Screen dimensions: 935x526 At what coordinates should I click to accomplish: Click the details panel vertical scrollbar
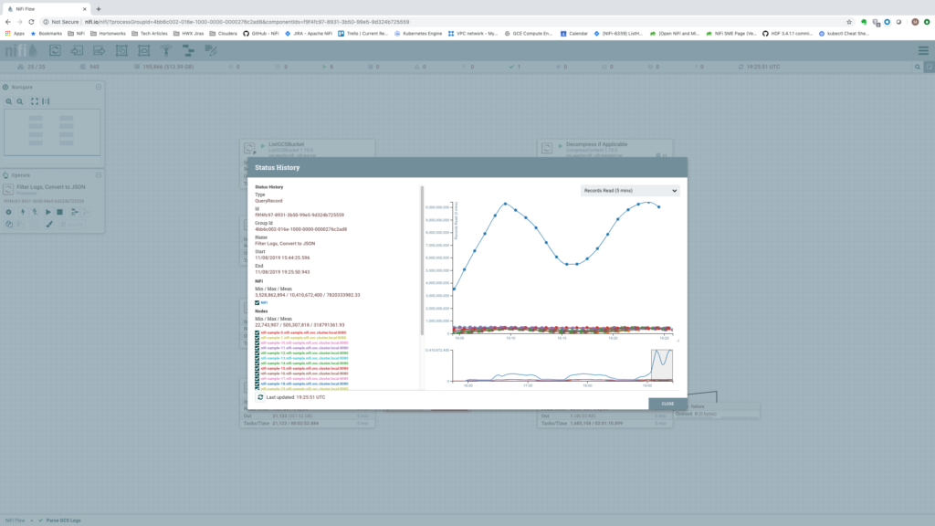(x=422, y=260)
